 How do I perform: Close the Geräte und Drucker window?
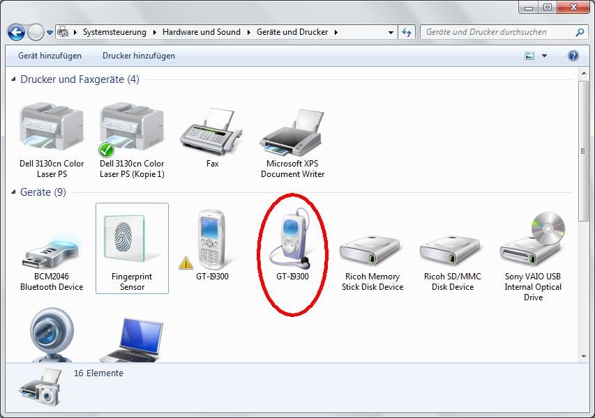pos(573,6)
